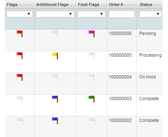Click grey Final Flags icon for order 100000005
The image size is (168, 137).
pos(92,56)
